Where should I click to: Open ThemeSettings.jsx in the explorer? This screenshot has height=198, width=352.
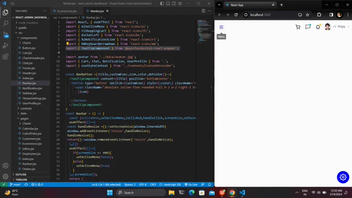[x=34, y=98]
